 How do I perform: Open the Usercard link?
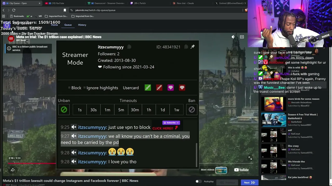click(131, 88)
